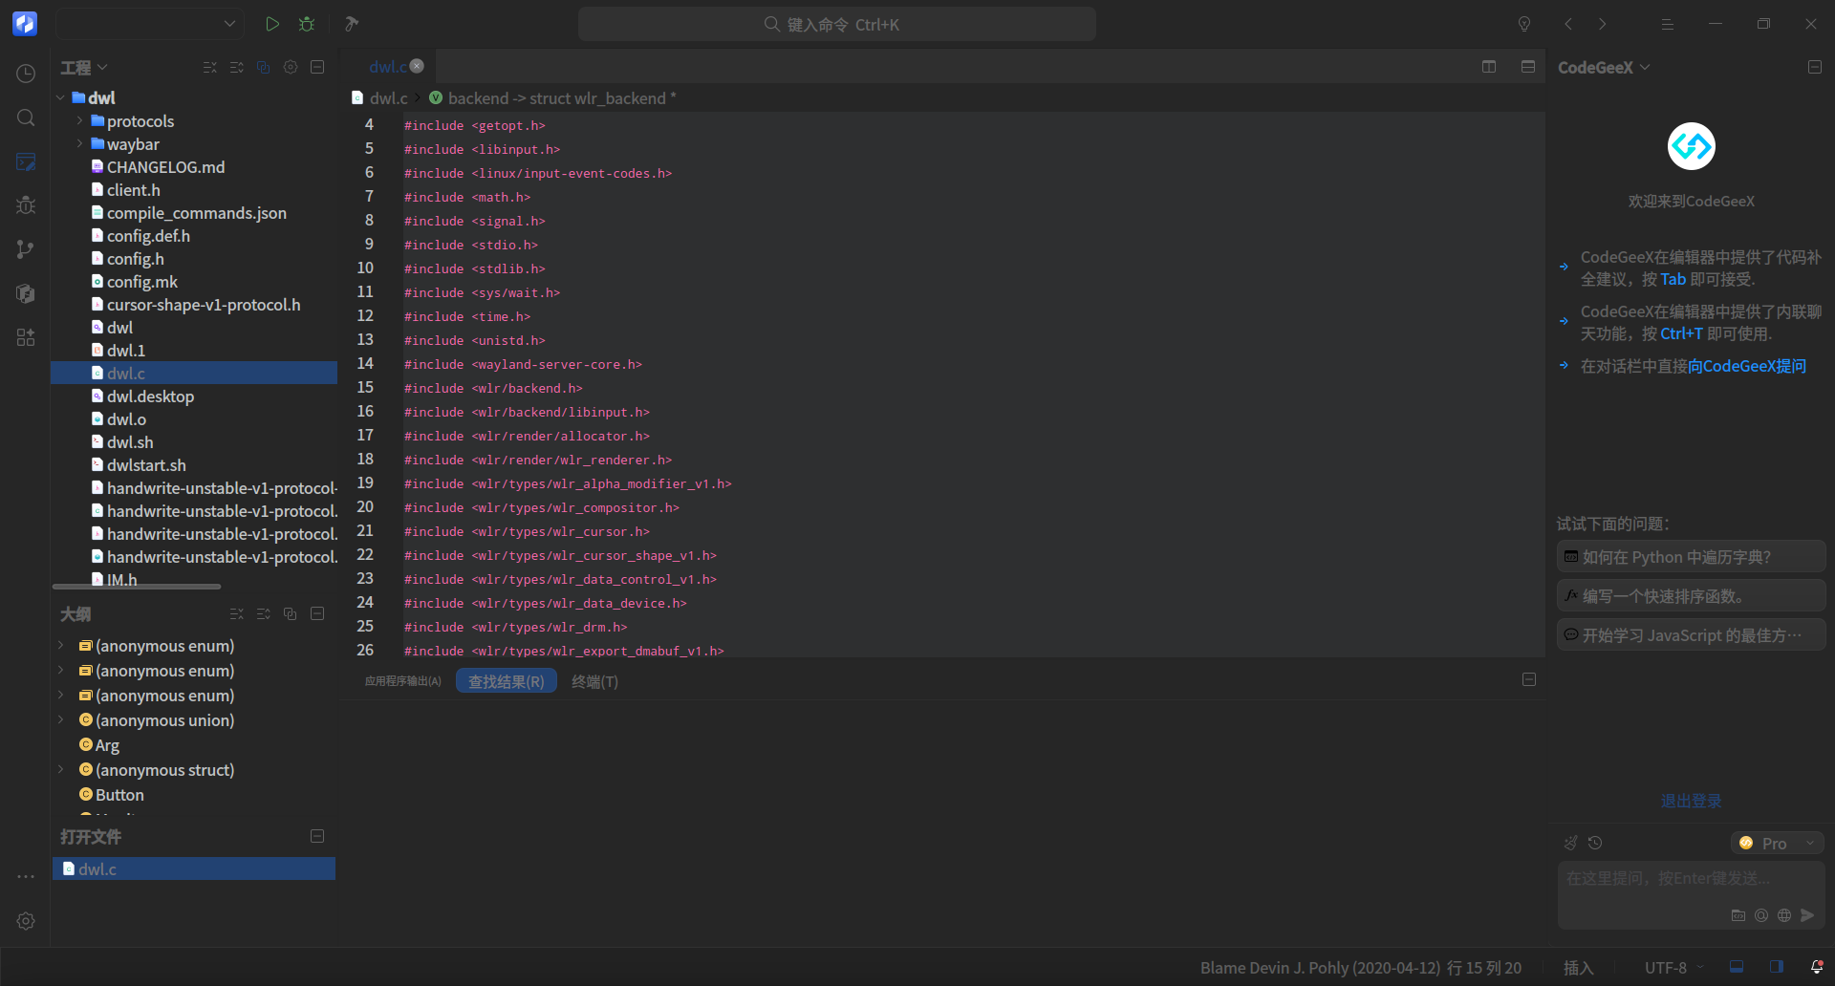Minimize the open files panel

point(317,836)
